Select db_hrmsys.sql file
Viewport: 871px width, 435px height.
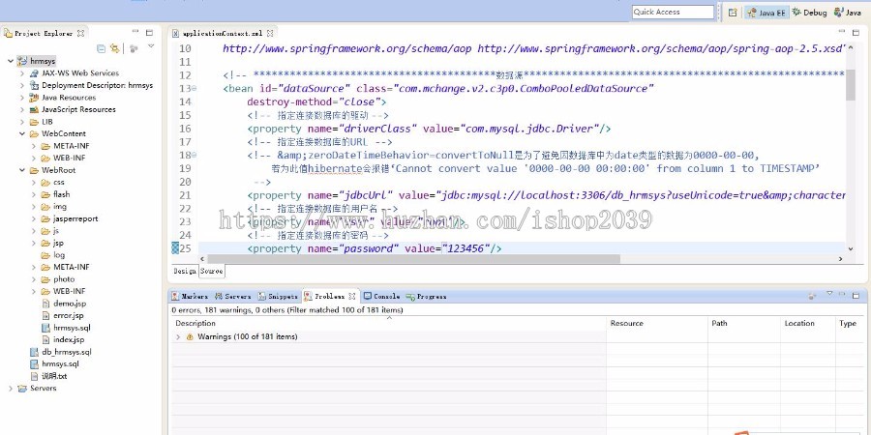[67, 352]
